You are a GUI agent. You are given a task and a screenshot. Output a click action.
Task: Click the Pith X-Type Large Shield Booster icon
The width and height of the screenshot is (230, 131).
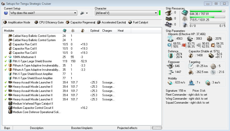(x=10, y=61)
